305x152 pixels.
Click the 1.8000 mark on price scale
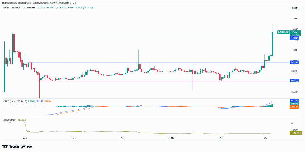point(294,19)
